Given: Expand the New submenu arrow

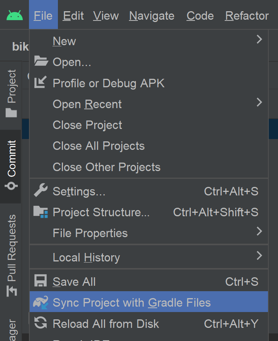Looking at the screenshot, I should click(259, 39).
